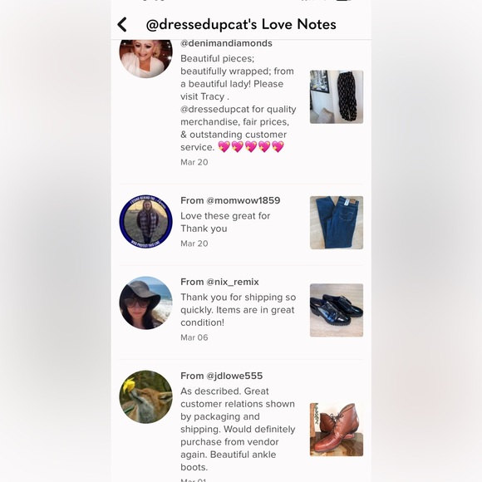Image resolution: width=482 pixels, height=482 pixels.
Task: Tap the Mar 06 date under nix_remix note
Action: coord(194,337)
